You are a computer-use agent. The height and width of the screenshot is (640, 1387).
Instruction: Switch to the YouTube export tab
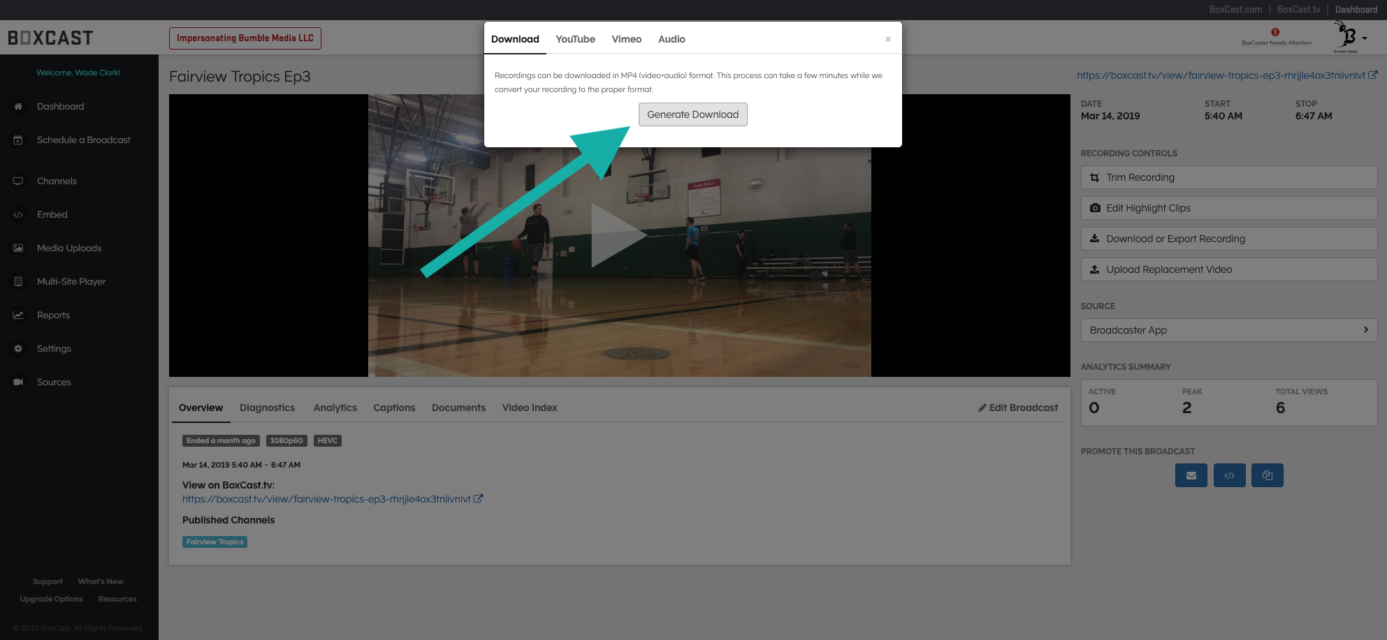[575, 39]
